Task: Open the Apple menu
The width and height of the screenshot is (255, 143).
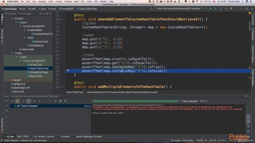Action: pyautogui.click(x=4, y=2)
